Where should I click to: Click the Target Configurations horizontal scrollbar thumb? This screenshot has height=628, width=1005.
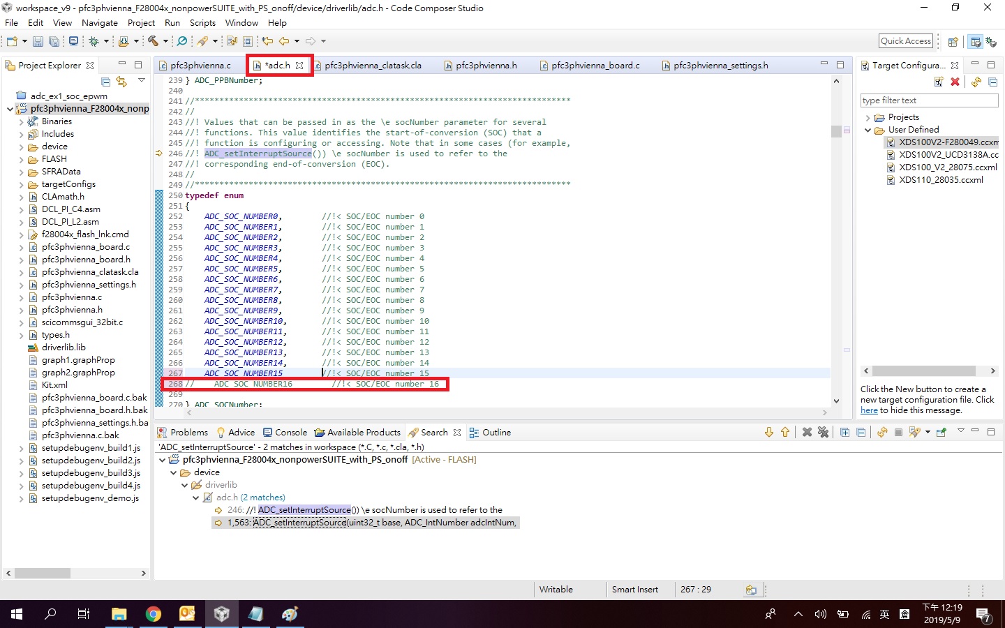(924, 371)
